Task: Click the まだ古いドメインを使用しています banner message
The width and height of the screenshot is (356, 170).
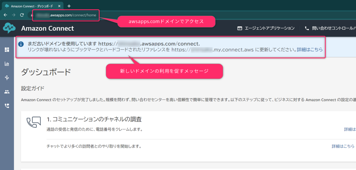Action: (x=114, y=44)
